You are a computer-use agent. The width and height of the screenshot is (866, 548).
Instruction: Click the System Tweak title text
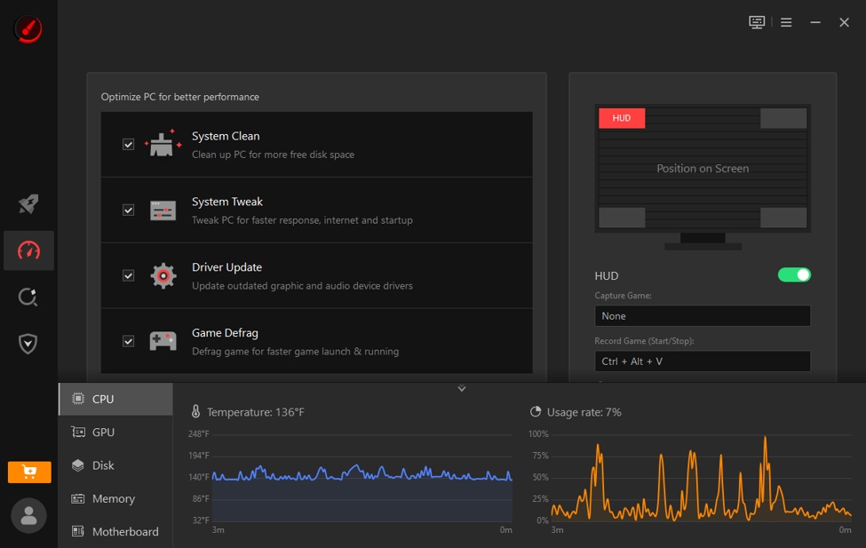[x=227, y=202]
